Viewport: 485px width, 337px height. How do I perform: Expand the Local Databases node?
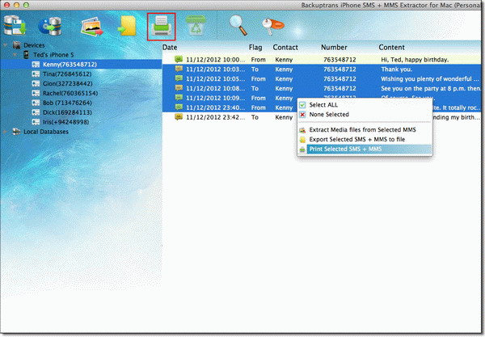click(6, 132)
